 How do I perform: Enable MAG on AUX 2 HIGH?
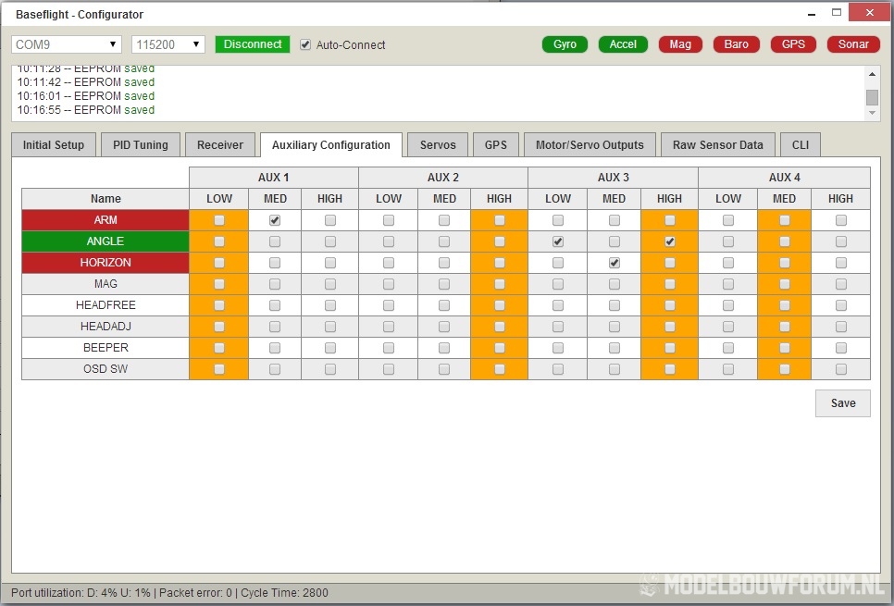pos(500,284)
